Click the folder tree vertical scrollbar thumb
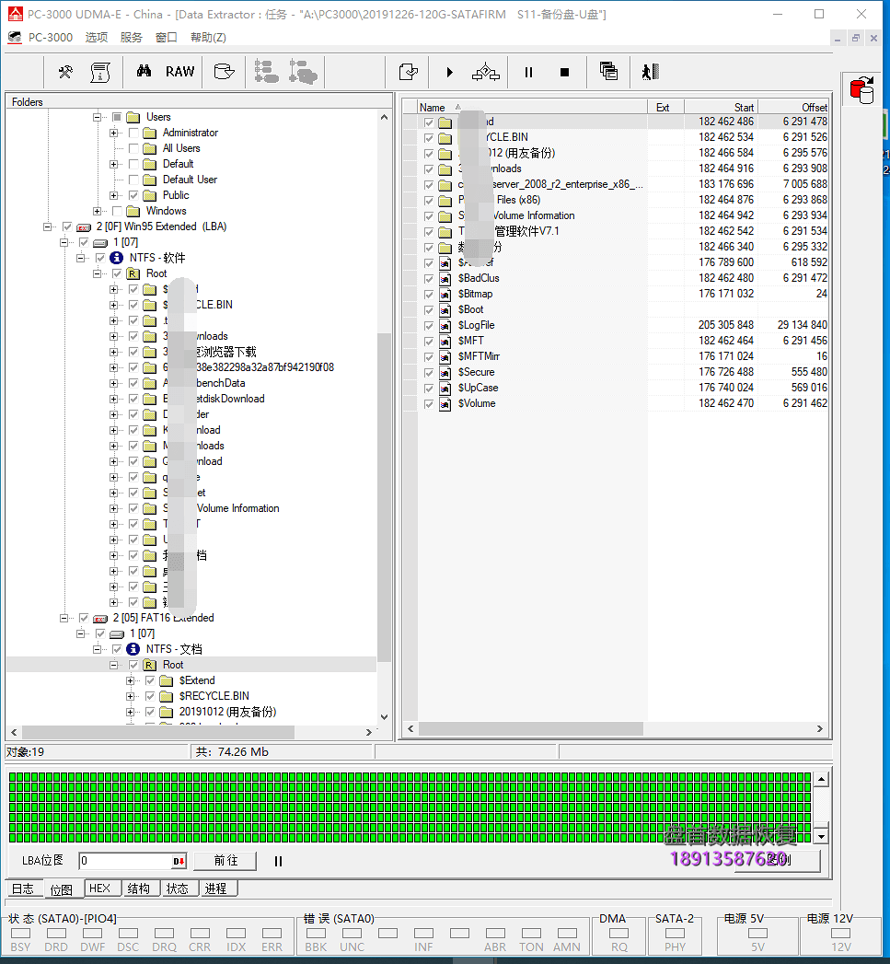This screenshot has height=964, width=890. pyautogui.click(x=384, y=498)
